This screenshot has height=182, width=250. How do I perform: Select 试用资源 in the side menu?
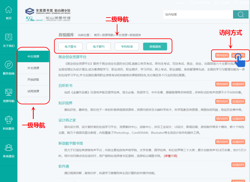coord(33,91)
